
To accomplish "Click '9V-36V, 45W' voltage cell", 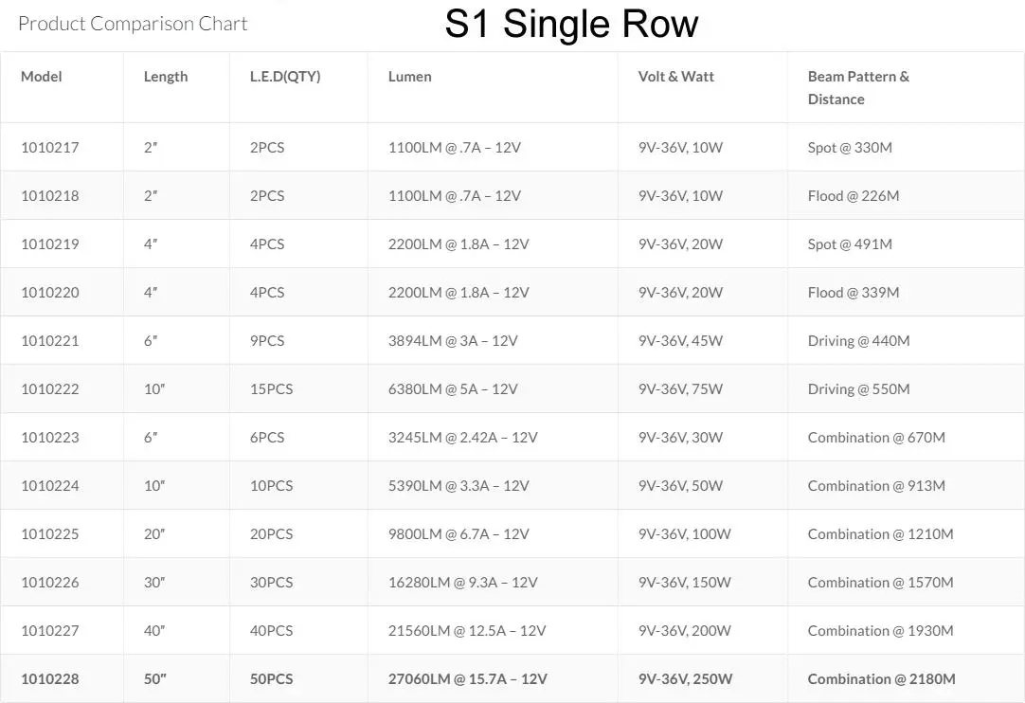I will (x=680, y=341).
